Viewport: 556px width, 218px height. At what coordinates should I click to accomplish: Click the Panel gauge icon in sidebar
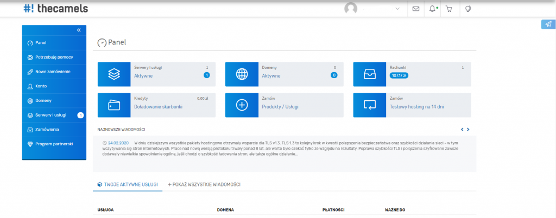[x=30, y=43]
